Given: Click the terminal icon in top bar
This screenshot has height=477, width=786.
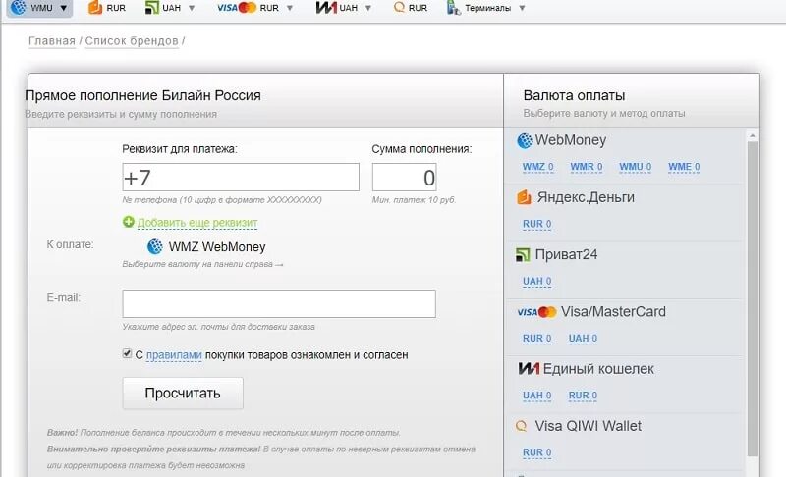Looking at the screenshot, I should (x=453, y=8).
